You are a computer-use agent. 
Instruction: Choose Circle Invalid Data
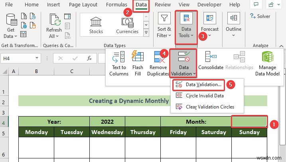[207, 96]
